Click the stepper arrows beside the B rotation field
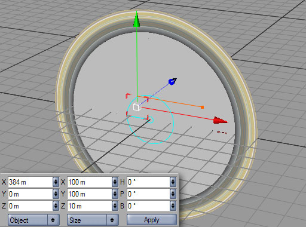This screenshot has height=227, width=306. [x=173, y=205]
